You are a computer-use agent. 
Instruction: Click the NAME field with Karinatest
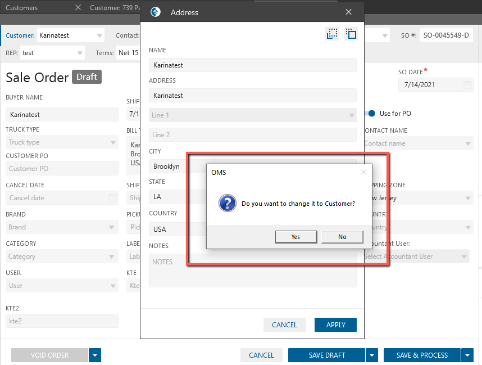[x=253, y=65]
